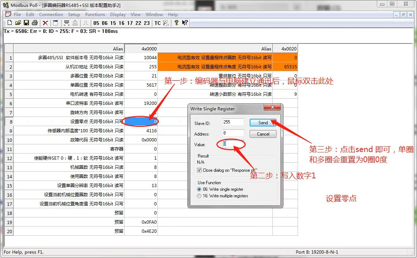Image resolution: width=417 pixels, height=258 pixels.
Task: Click the yellow question mark About icon
Action: tap(176, 23)
